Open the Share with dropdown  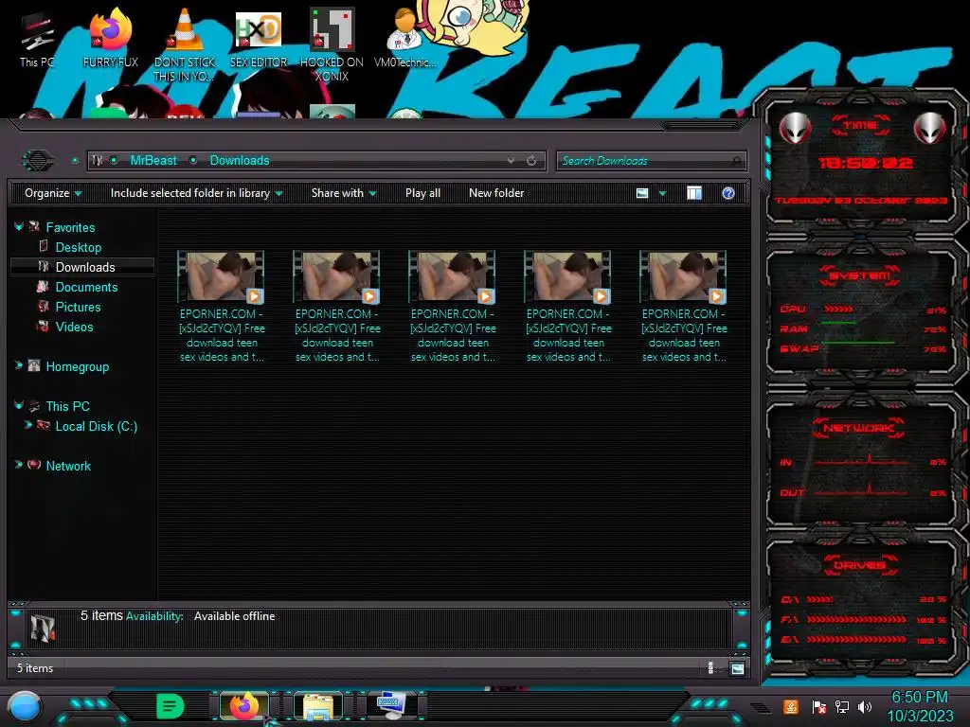coord(344,193)
